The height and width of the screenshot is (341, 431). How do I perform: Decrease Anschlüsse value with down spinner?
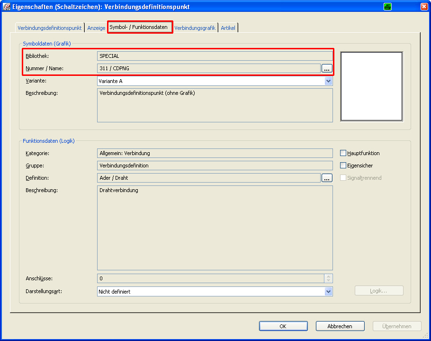(328, 280)
